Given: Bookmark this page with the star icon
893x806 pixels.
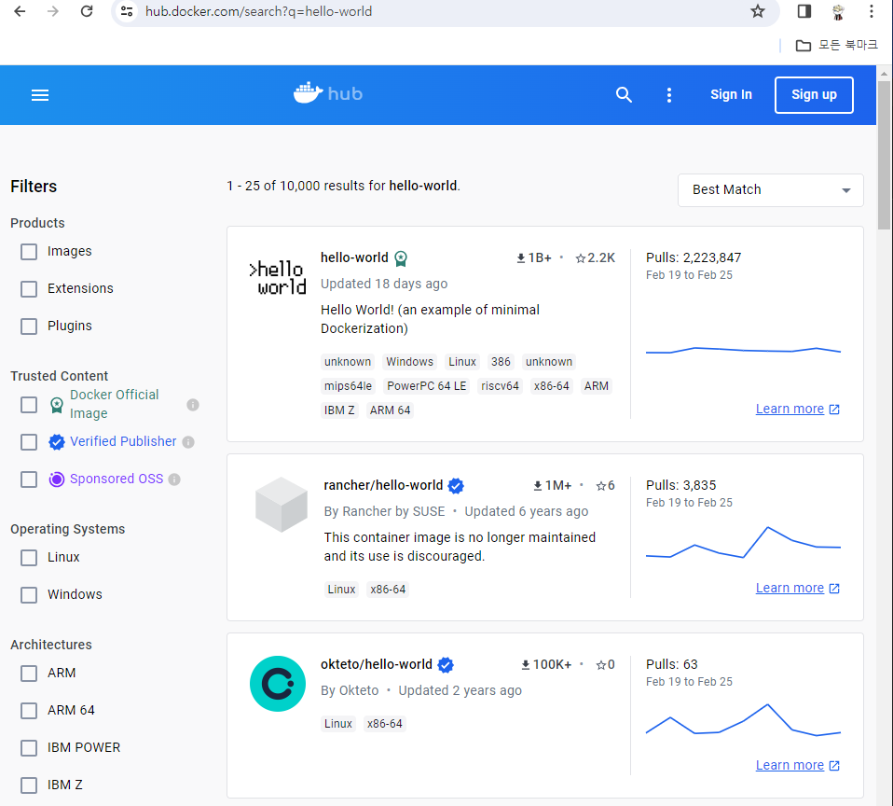Looking at the screenshot, I should pyautogui.click(x=758, y=11).
